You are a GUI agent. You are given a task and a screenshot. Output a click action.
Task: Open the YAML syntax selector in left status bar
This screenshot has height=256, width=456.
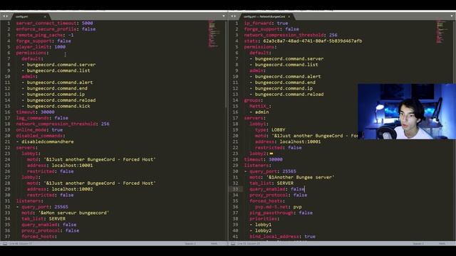click(214, 243)
